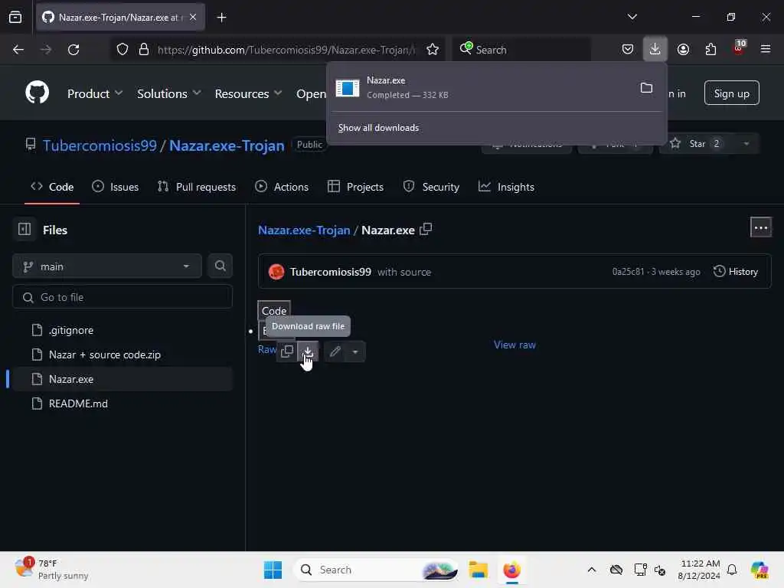Click the Windows taskbar Search box
784x588 pixels.
click(375, 570)
